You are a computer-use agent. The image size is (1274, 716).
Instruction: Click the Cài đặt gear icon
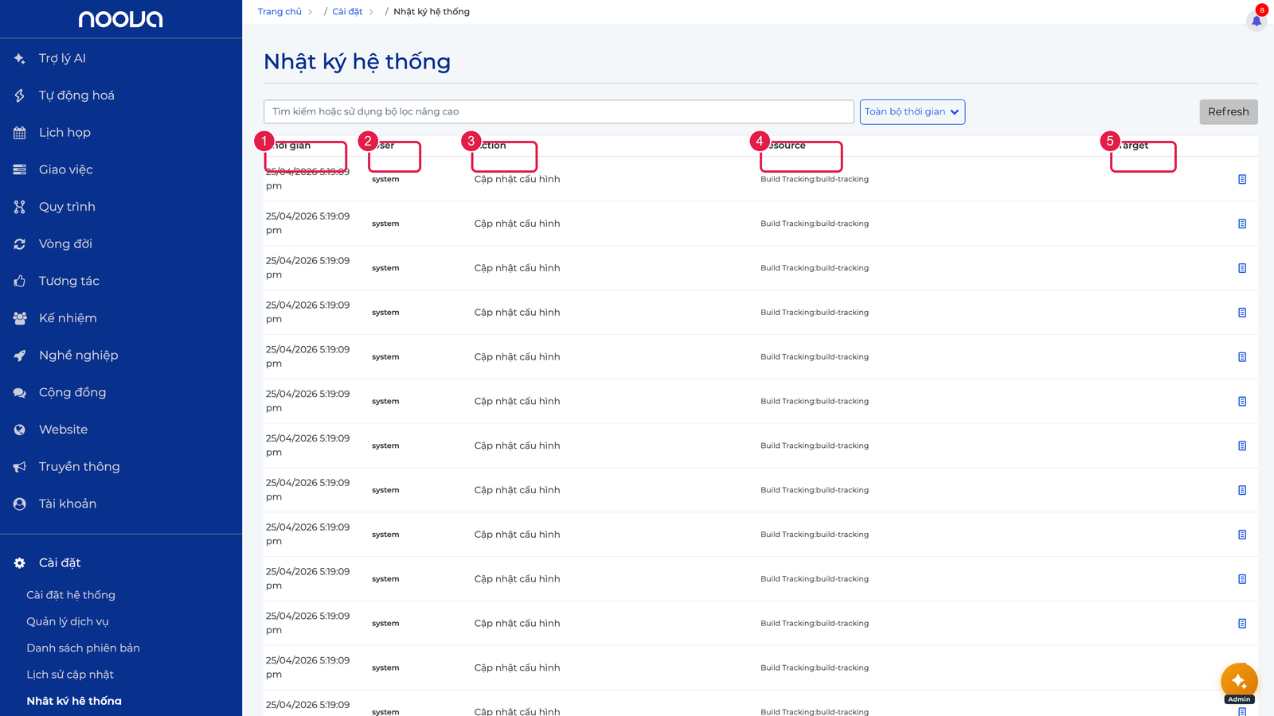(x=20, y=562)
